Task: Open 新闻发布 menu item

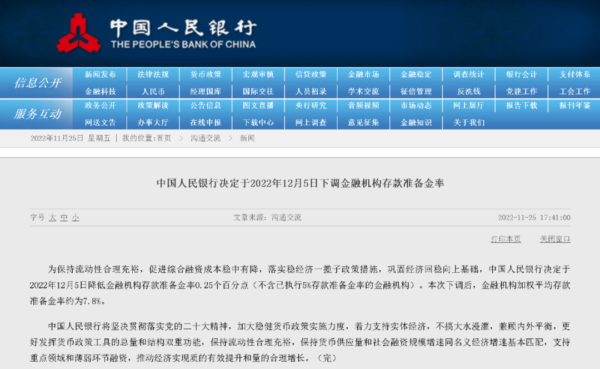Action: [x=100, y=74]
